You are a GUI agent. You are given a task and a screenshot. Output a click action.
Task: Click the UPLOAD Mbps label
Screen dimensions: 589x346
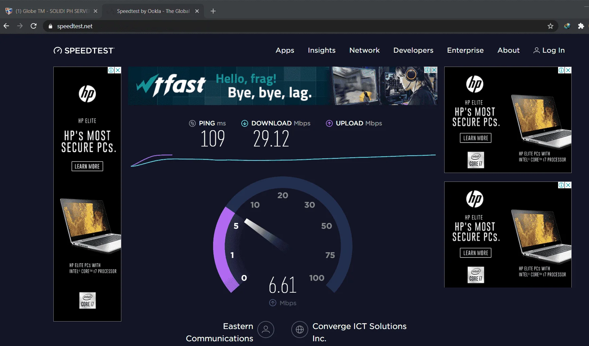click(359, 123)
